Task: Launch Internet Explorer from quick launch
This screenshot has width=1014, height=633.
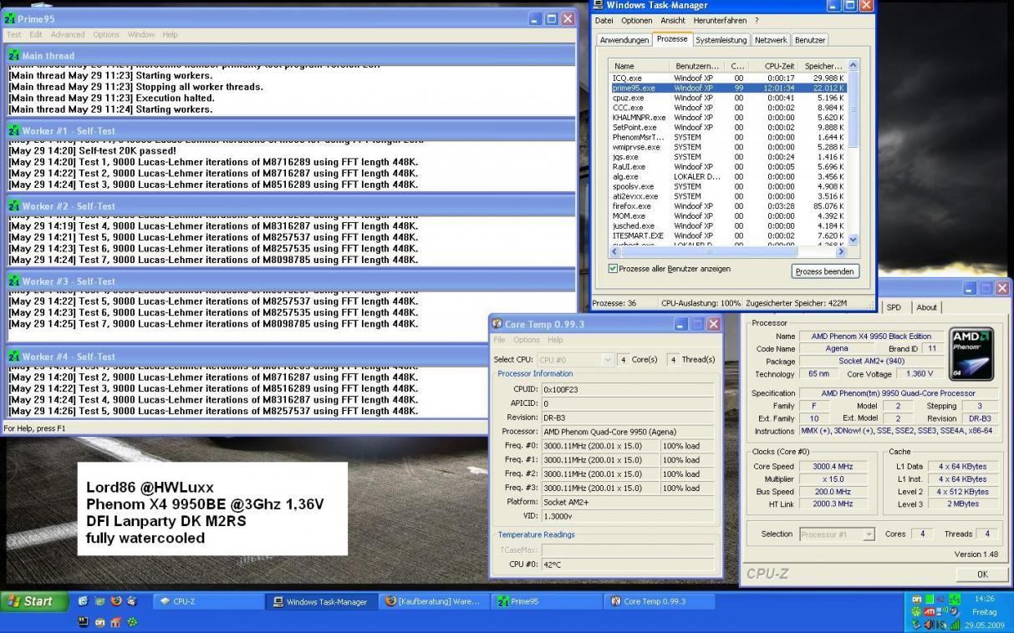Action: 83,600
